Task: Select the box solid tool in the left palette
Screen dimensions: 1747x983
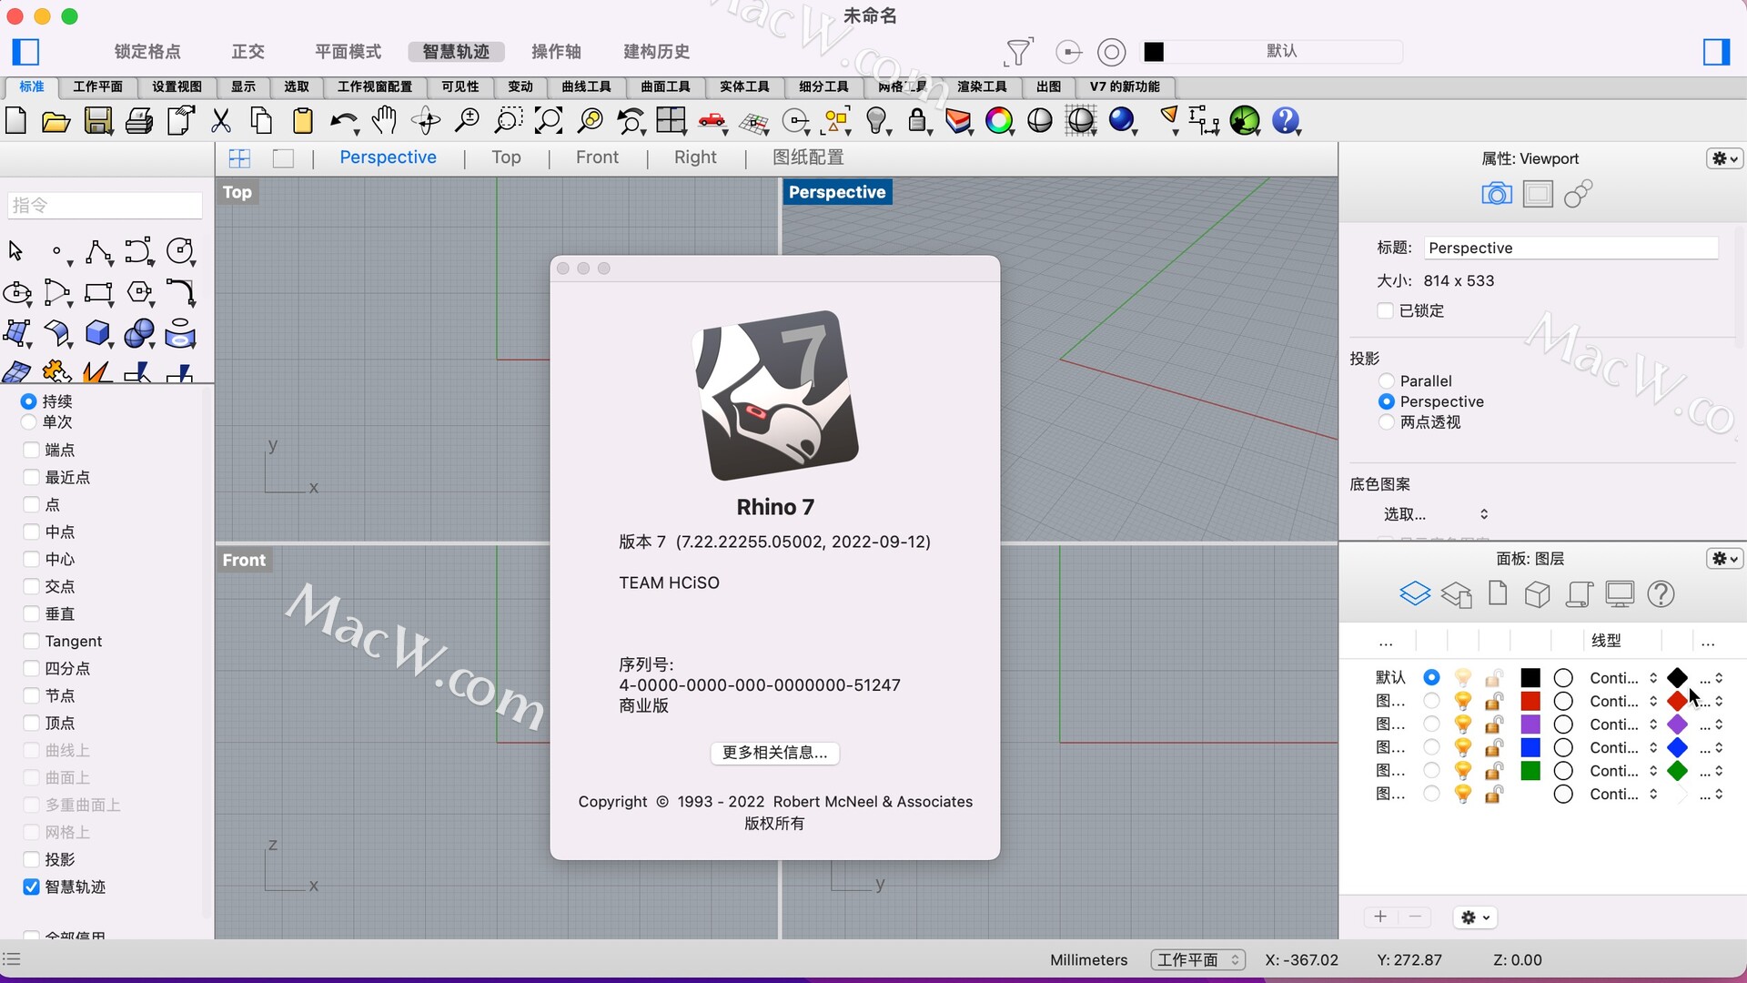Action: (97, 333)
